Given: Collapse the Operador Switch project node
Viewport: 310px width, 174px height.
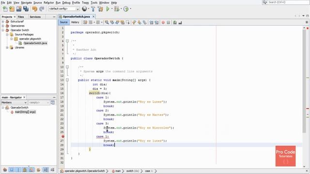Looking at the screenshot, I should (x=3, y=30).
